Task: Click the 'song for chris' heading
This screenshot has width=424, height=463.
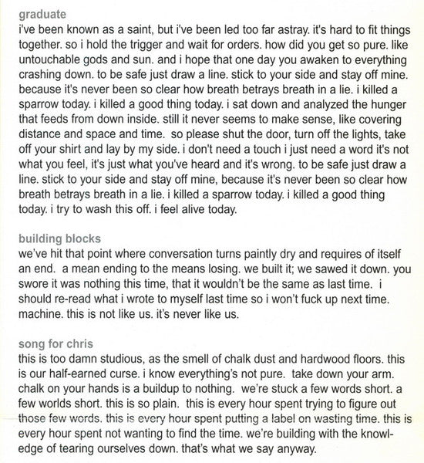Action: [x=56, y=343]
